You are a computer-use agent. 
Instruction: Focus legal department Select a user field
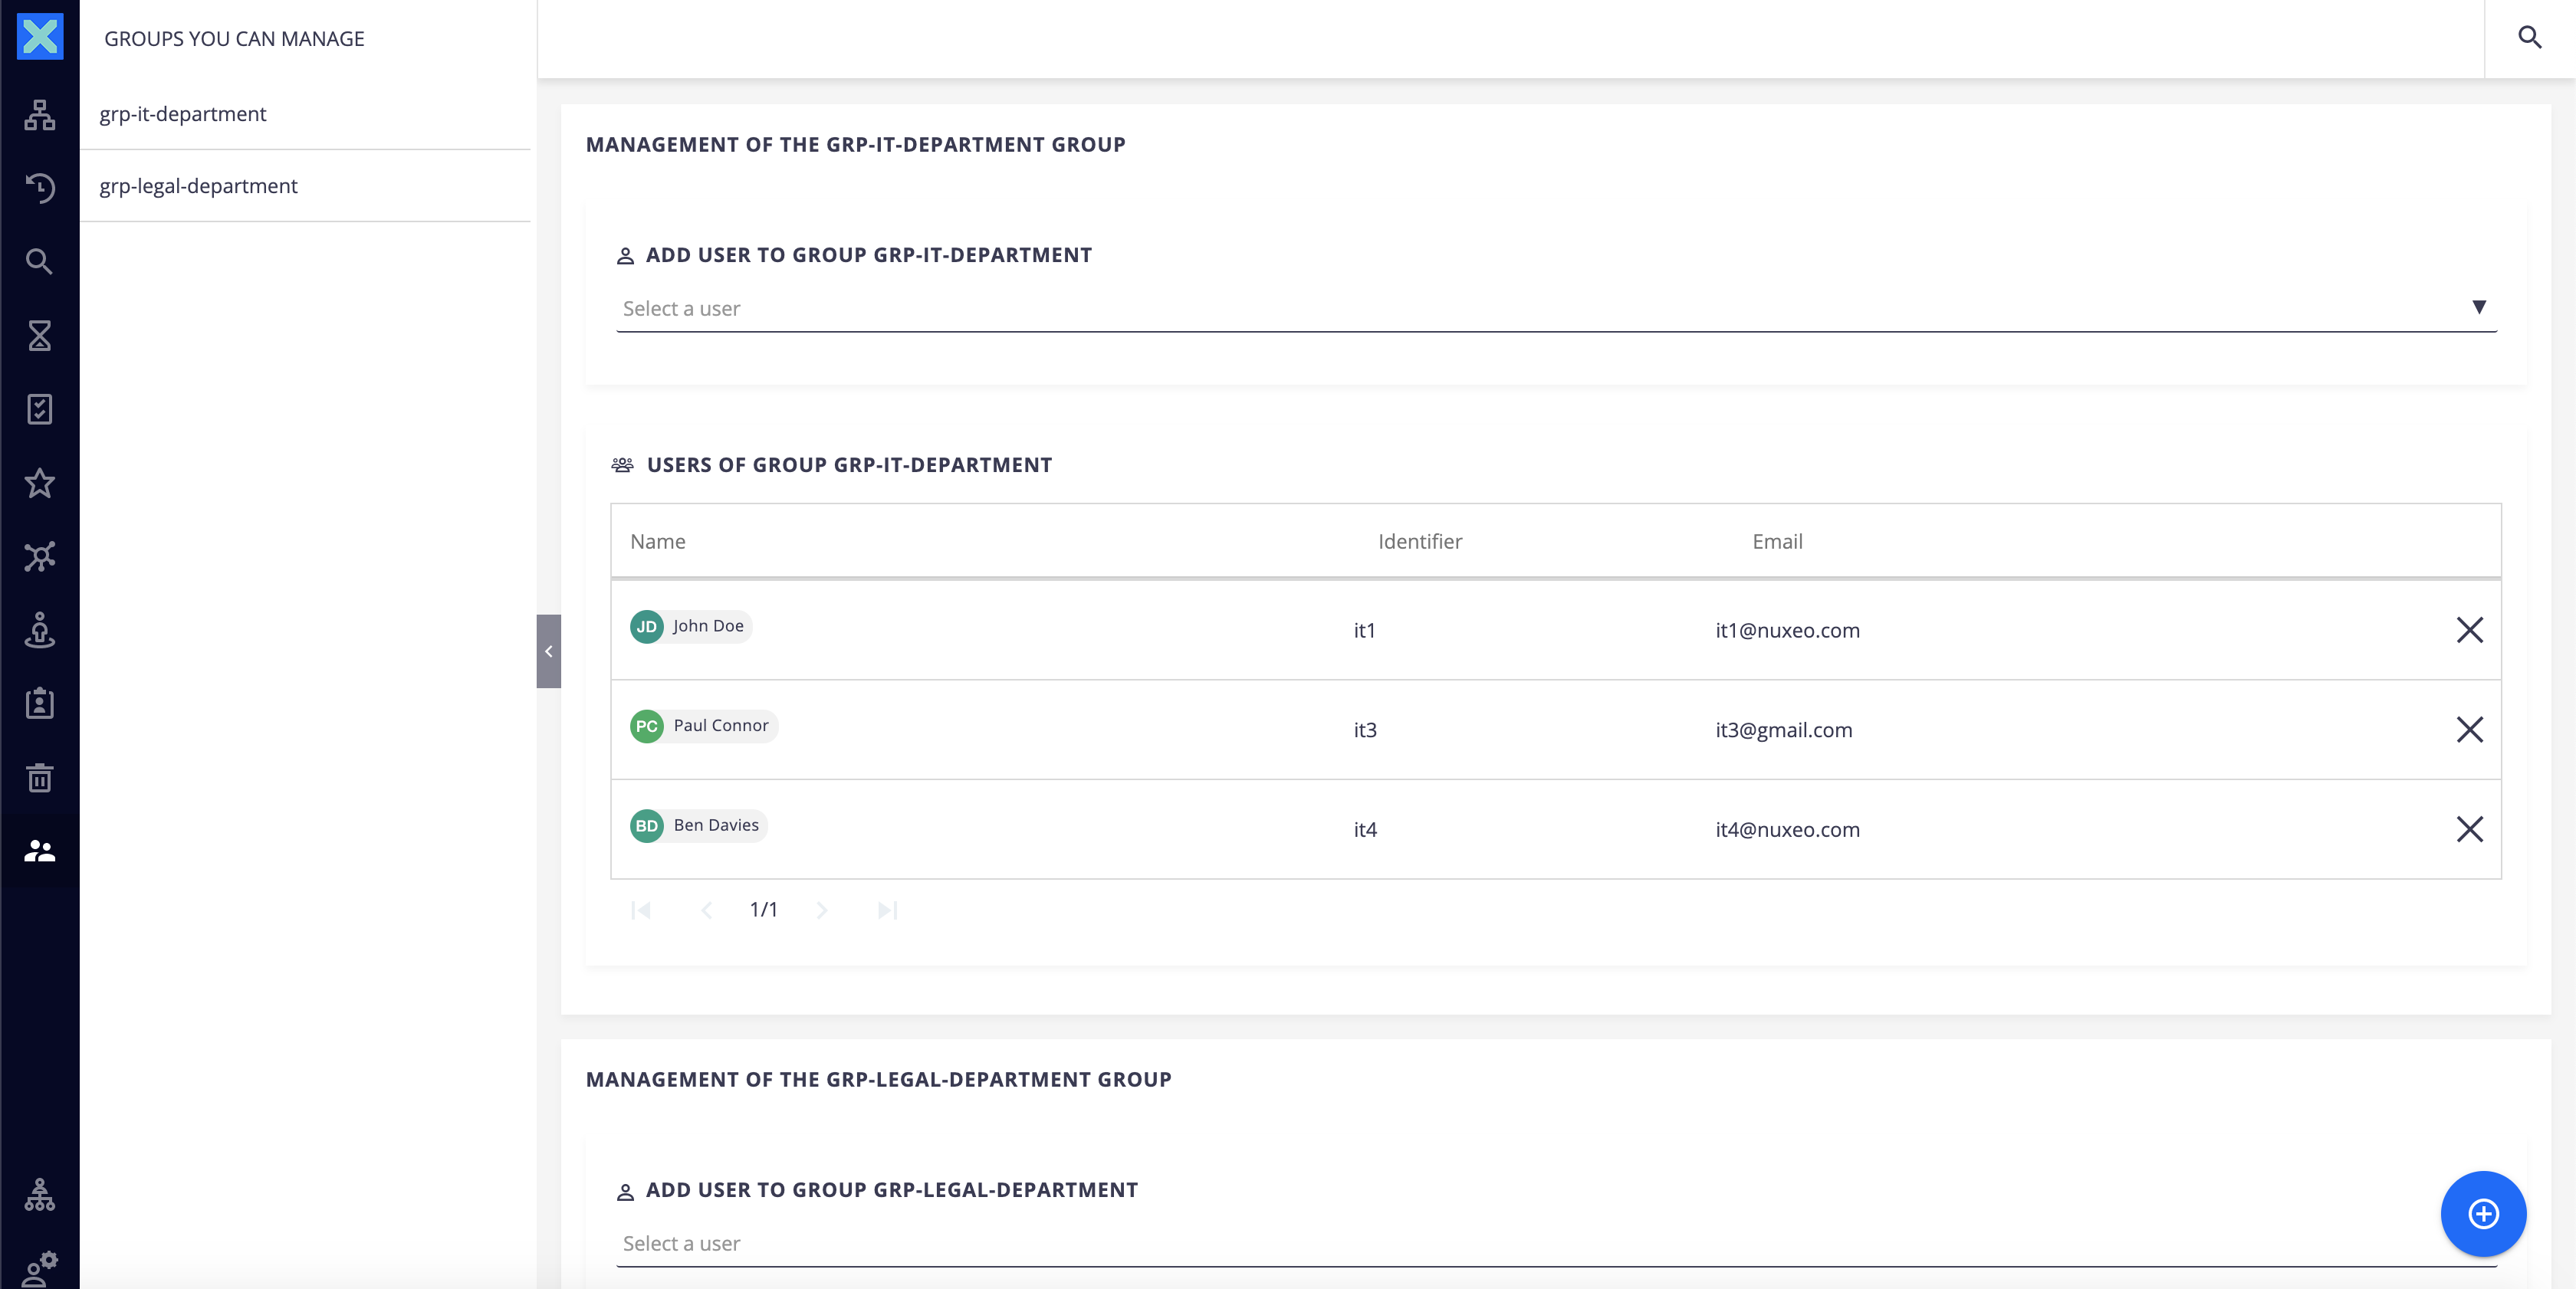click(1556, 1244)
